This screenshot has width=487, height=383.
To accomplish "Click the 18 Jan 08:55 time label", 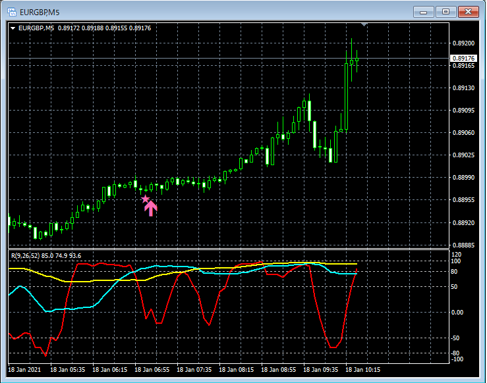I will (279, 370).
